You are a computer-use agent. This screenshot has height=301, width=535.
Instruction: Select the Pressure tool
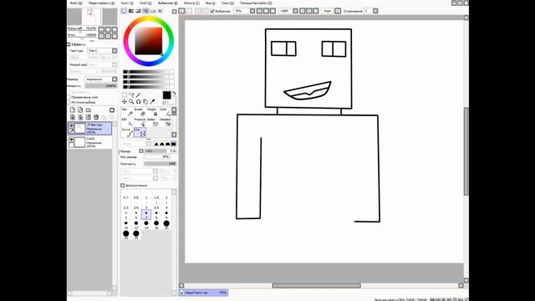point(140,122)
